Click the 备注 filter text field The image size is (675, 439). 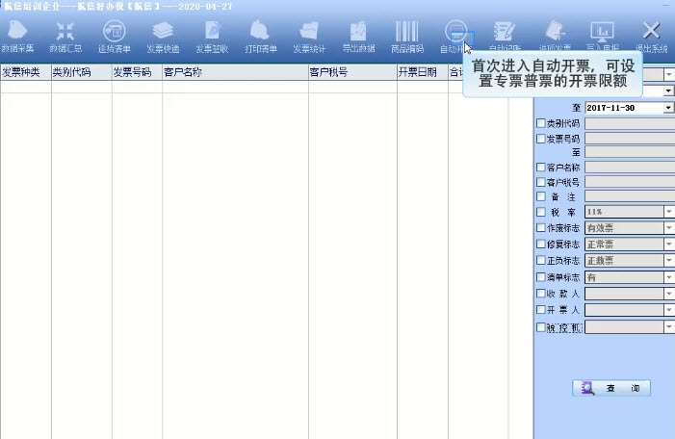coord(630,196)
